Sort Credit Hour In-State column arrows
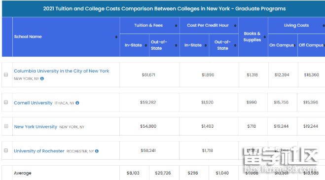 coord(205,45)
